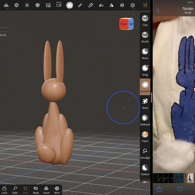
Task: Choose the Move tool
Action: coord(145,54)
